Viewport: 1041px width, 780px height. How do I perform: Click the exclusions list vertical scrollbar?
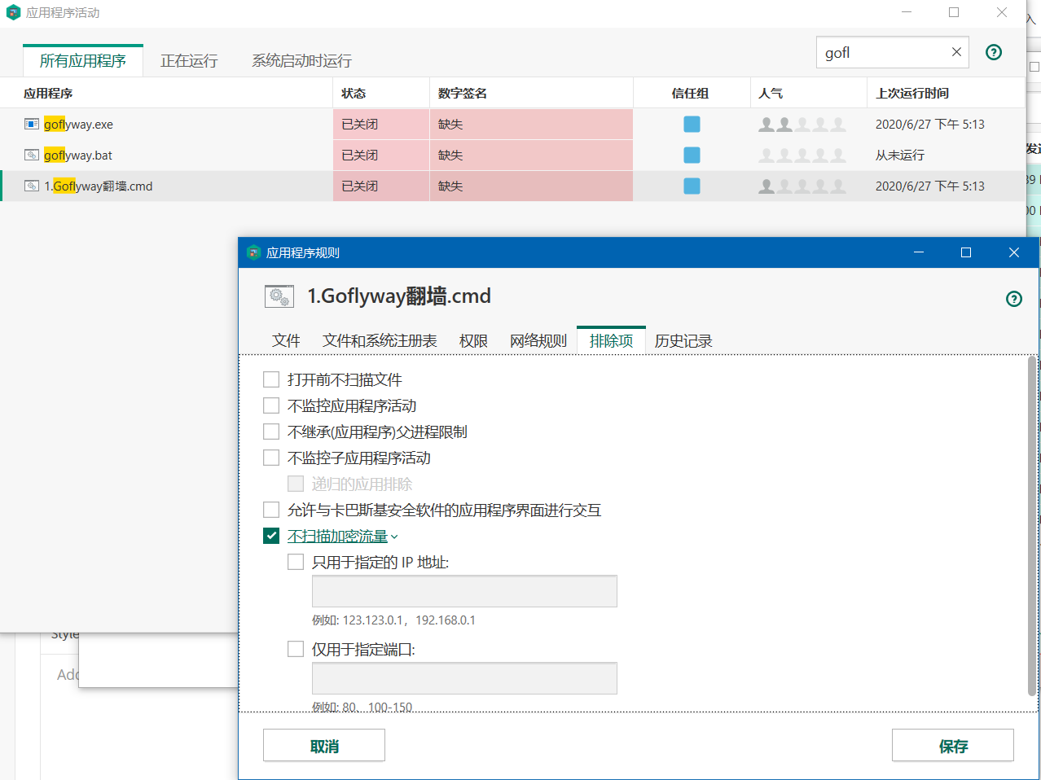(1033, 525)
